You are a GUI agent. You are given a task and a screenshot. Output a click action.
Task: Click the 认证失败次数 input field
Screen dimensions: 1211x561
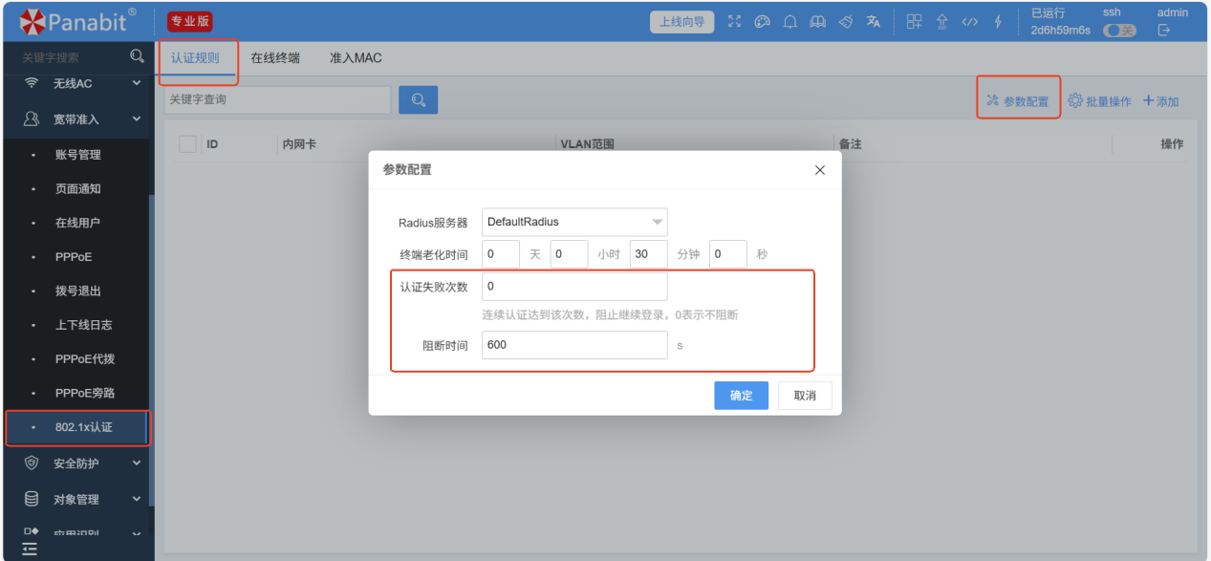[574, 287]
